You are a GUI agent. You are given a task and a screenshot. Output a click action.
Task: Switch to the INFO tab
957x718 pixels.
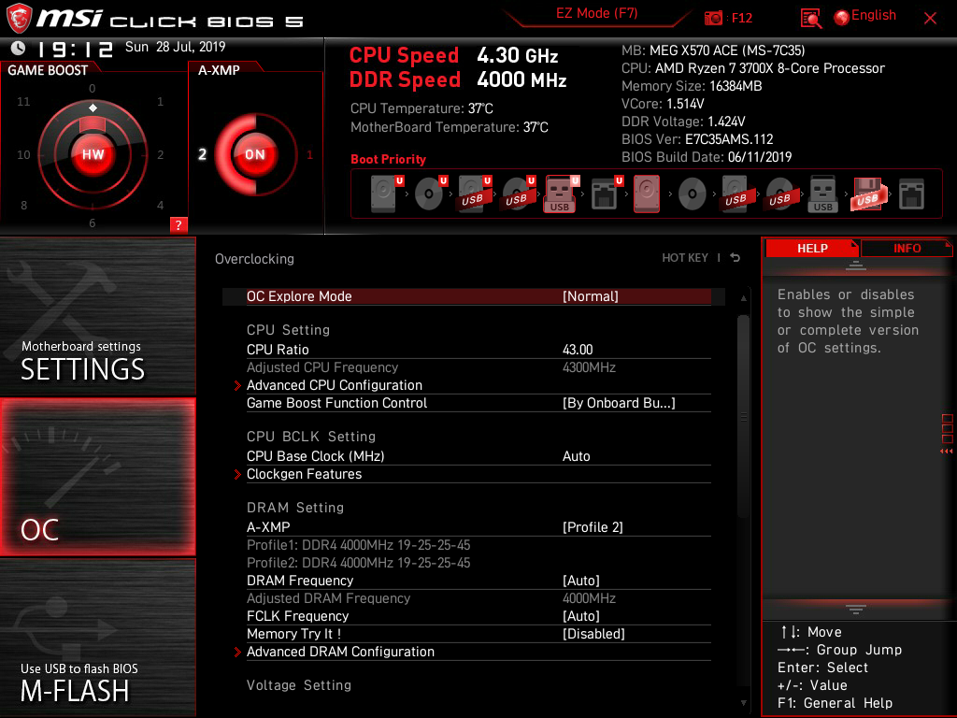click(907, 249)
